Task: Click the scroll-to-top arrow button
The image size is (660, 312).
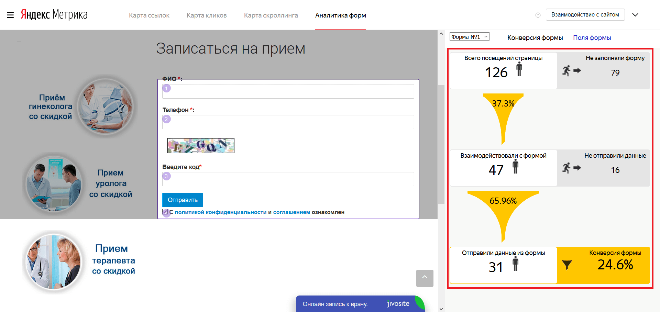Action: tap(425, 278)
